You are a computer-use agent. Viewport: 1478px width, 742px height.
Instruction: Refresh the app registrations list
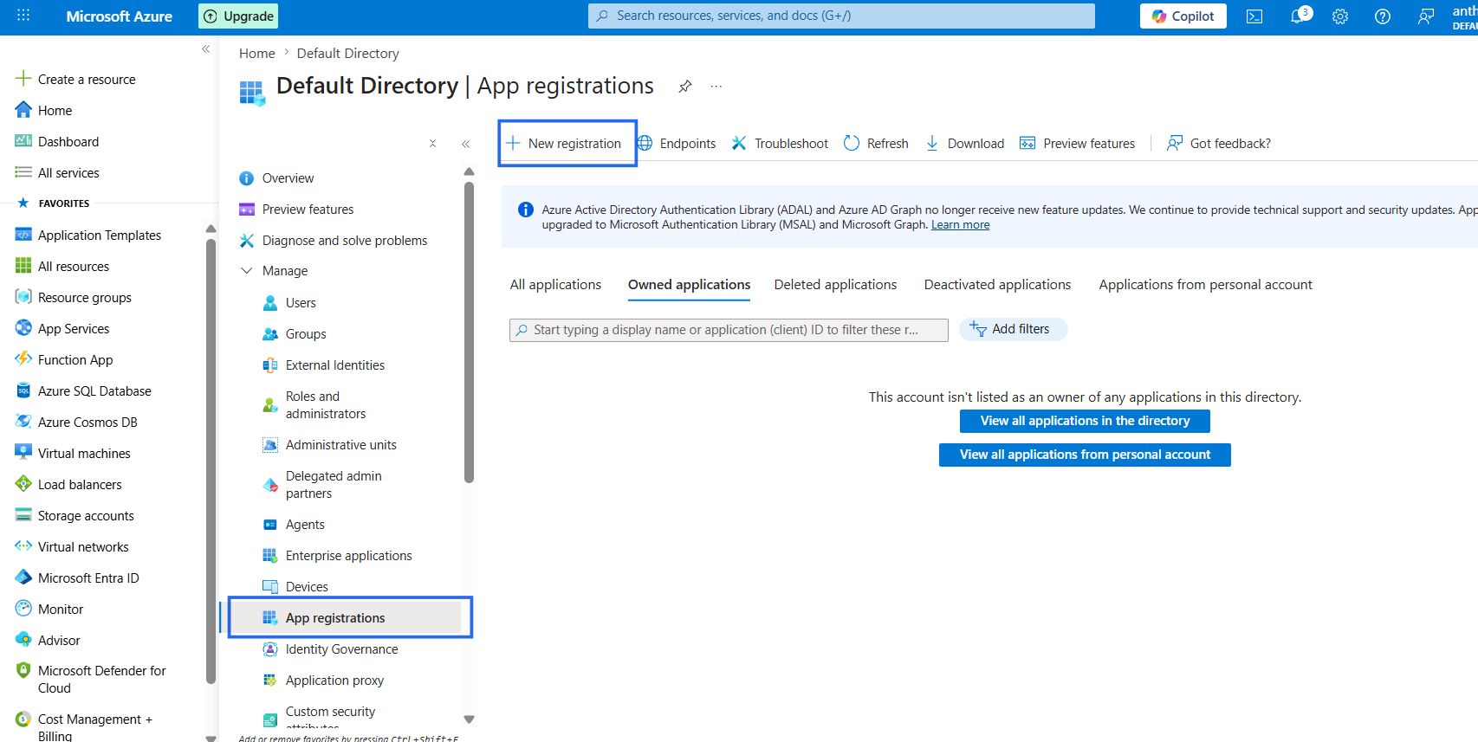[876, 144]
